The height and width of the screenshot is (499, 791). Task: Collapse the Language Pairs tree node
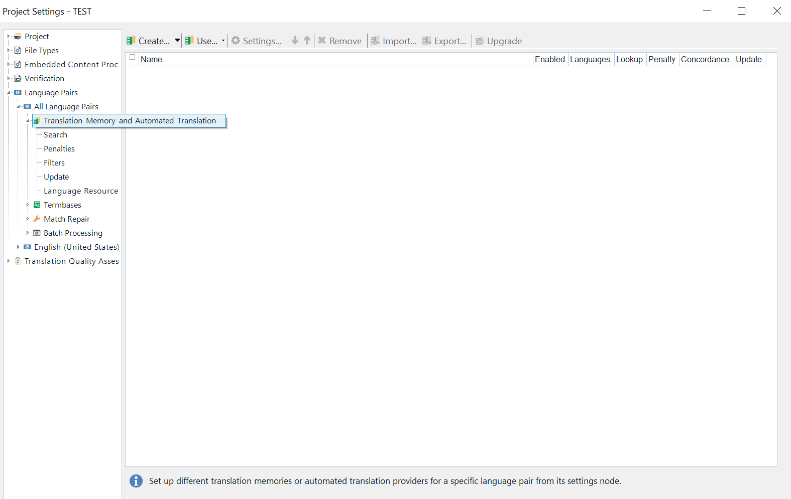(x=9, y=92)
